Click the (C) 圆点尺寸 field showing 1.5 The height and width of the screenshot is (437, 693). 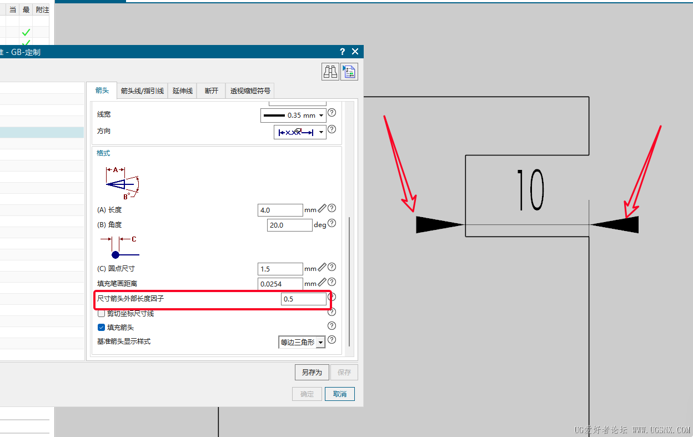pyautogui.click(x=280, y=269)
